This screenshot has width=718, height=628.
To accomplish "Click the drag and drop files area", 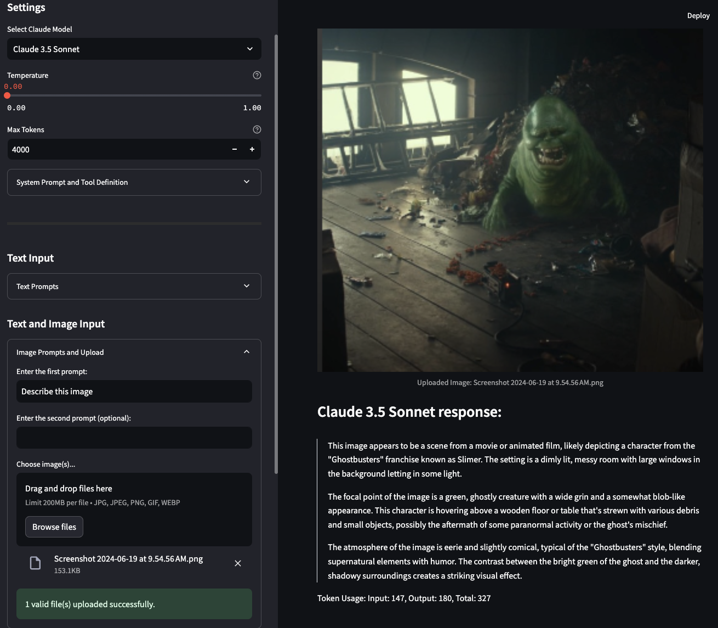I will coord(134,510).
